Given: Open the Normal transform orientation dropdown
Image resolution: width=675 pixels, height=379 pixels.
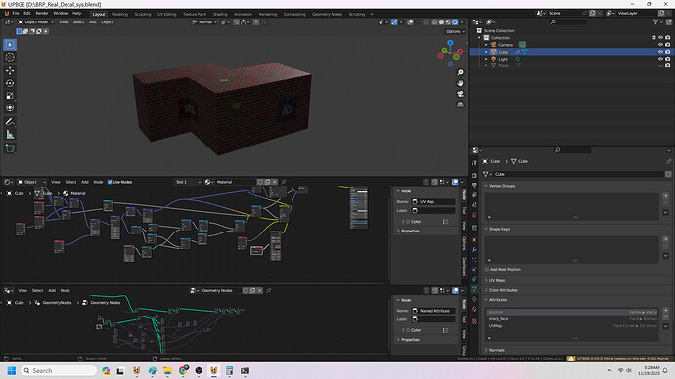Looking at the screenshot, I should pyautogui.click(x=204, y=21).
